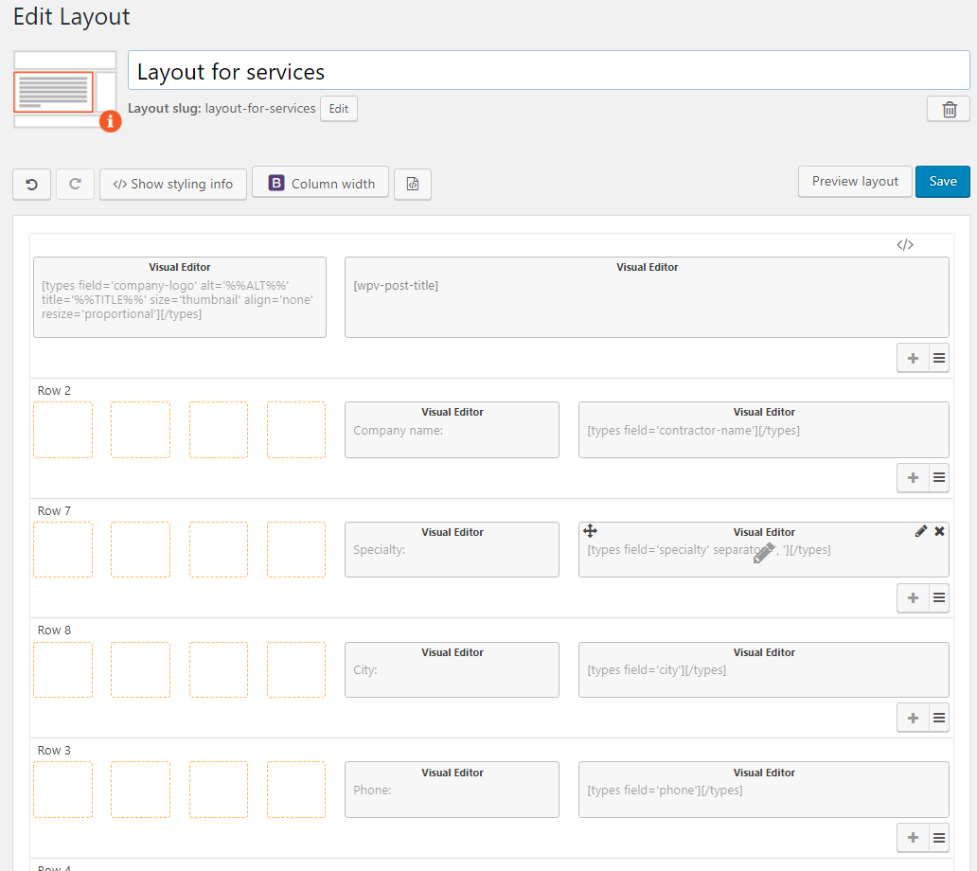977x871 pixels.
Task: Save the layout
Action: 943,182
